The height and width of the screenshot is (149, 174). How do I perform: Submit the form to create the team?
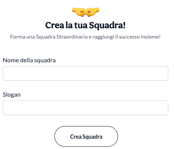click(x=86, y=136)
